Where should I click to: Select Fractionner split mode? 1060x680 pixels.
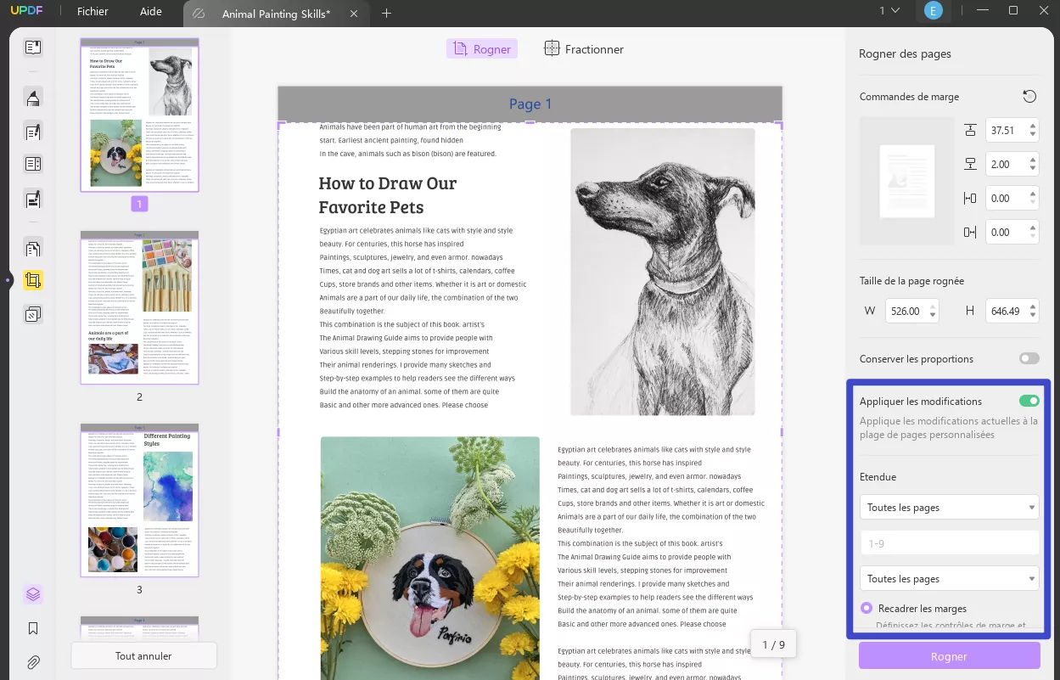[x=584, y=49]
